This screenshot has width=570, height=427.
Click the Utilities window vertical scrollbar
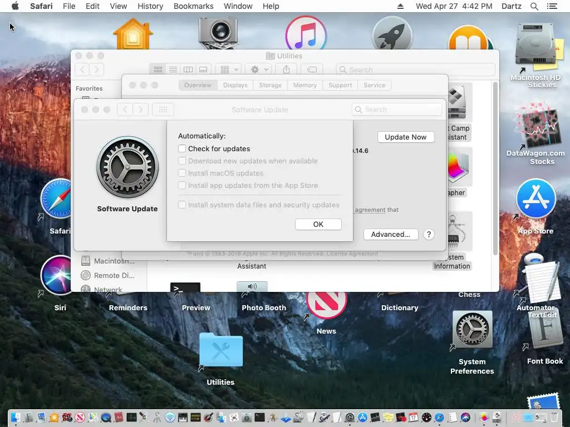495,169
